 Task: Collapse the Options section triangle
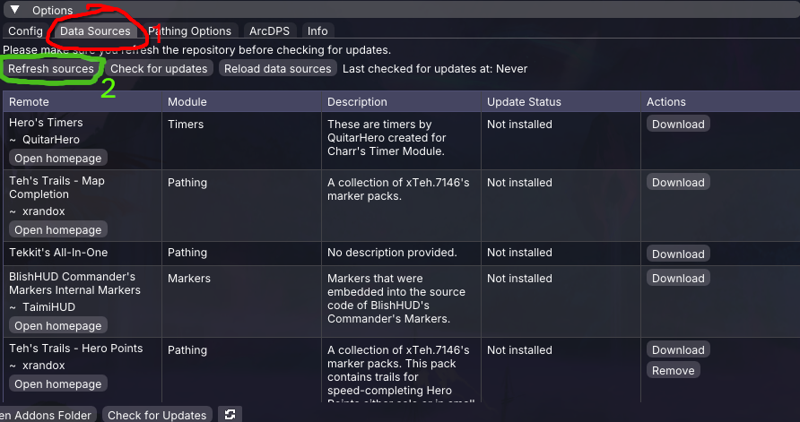tap(14, 10)
